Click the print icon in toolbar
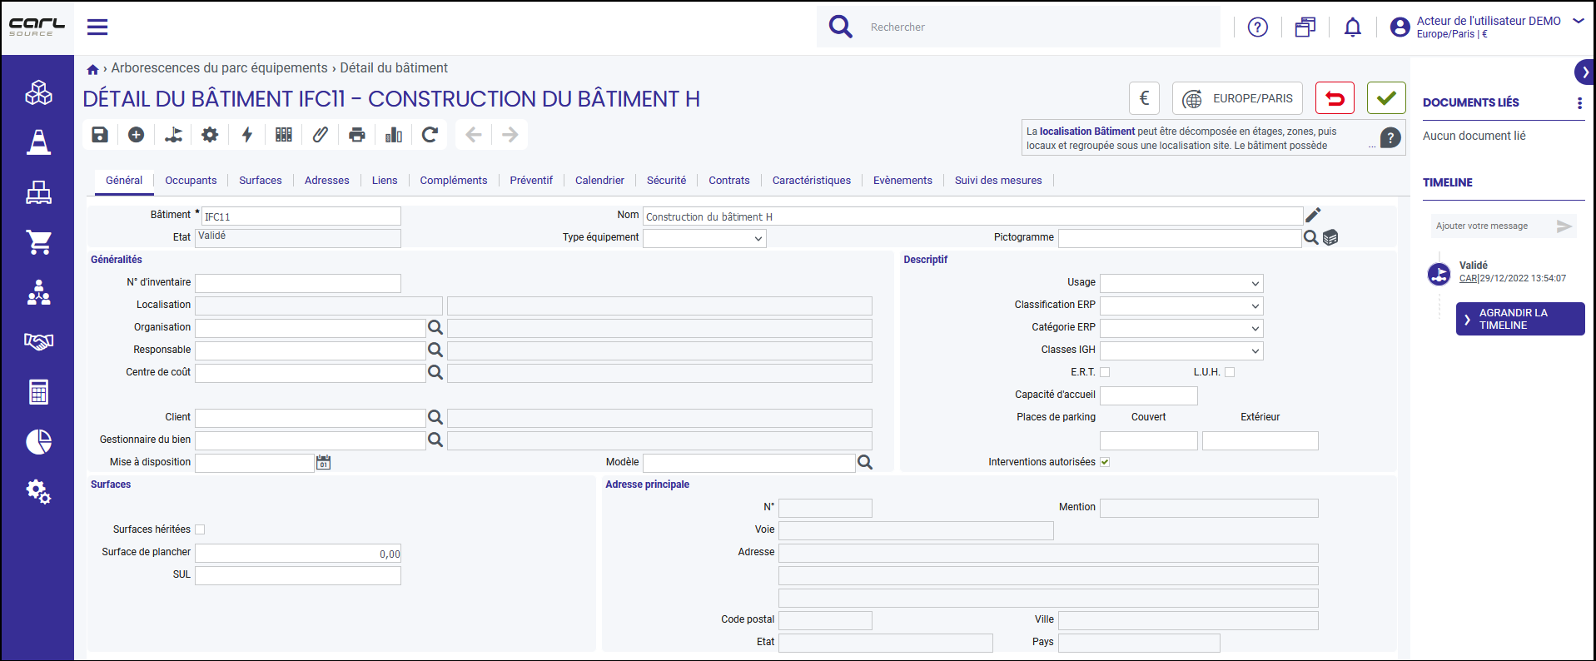 click(x=357, y=135)
